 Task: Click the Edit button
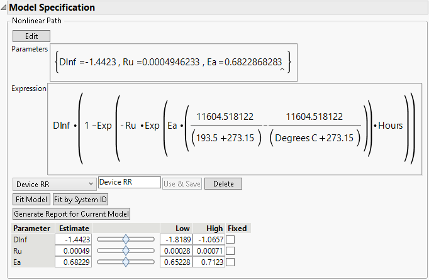[30, 36]
